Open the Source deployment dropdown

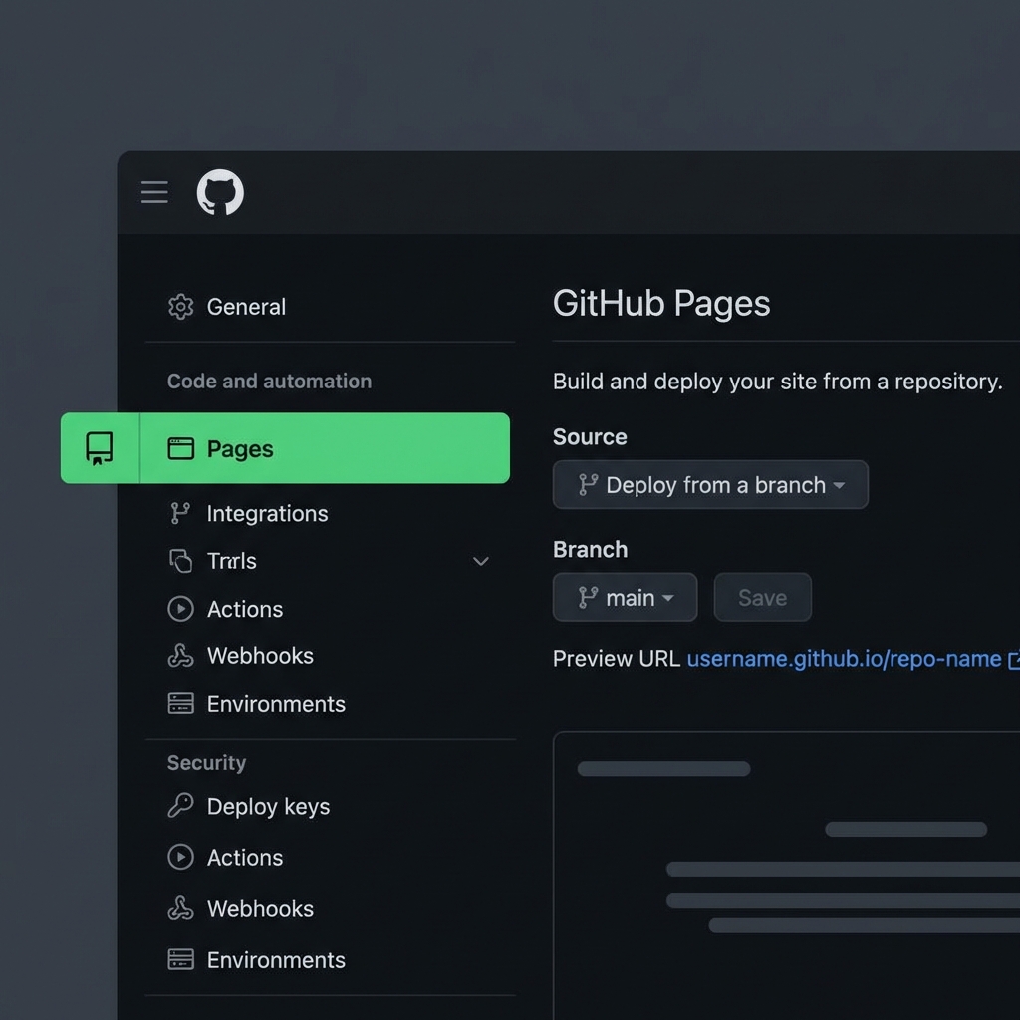click(x=710, y=485)
